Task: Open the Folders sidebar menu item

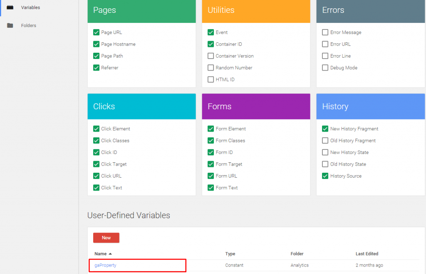Action: point(28,26)
